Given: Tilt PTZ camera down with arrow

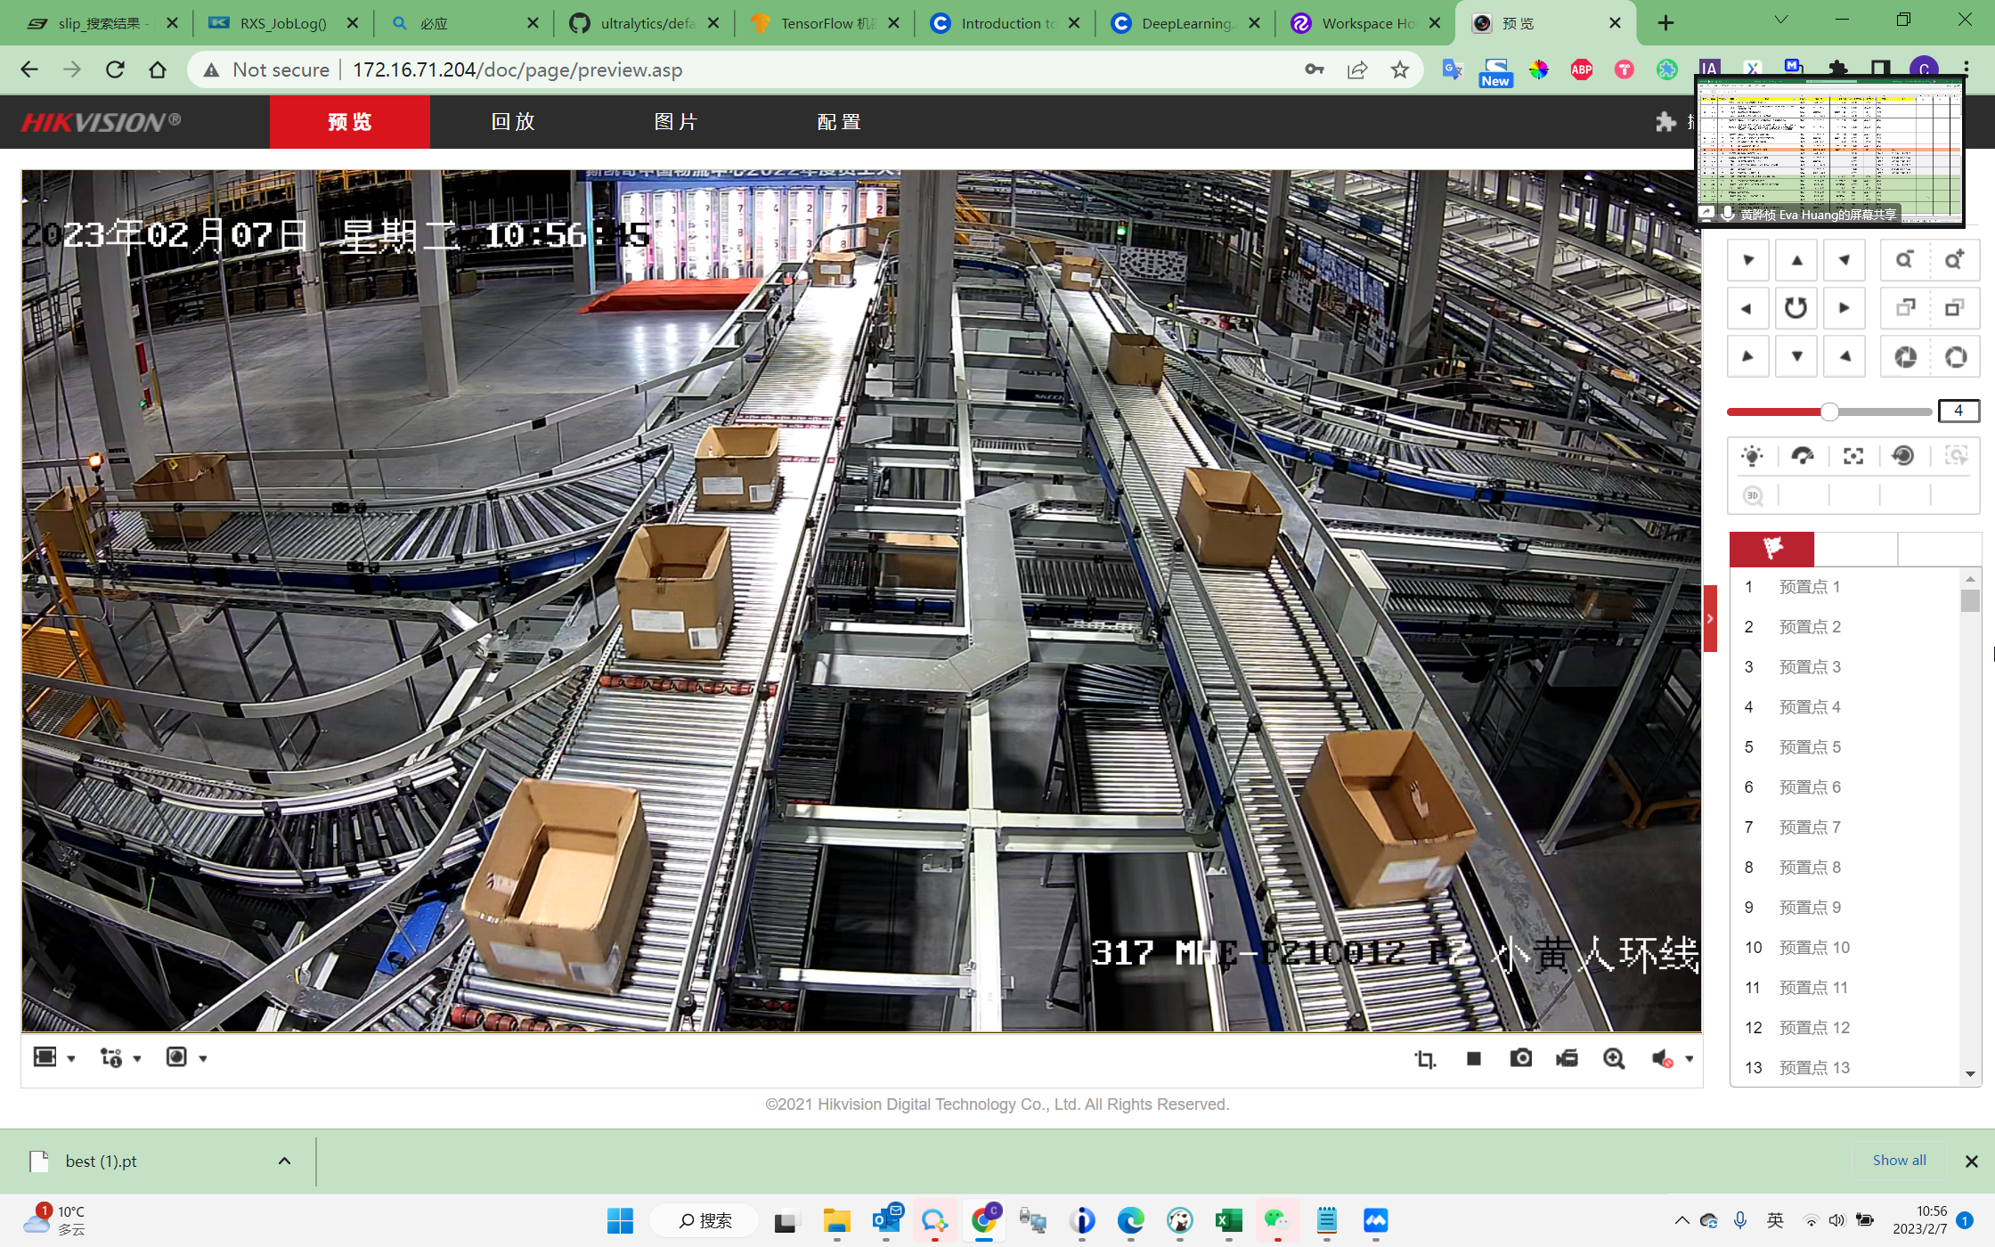Looking at the screenshot, I should 1796,356.
